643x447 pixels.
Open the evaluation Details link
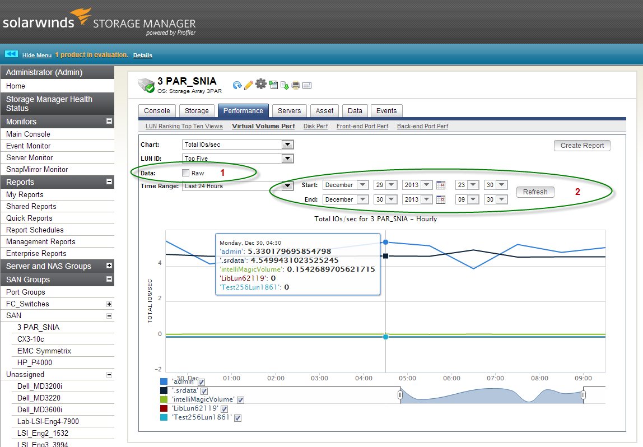coord(143,55)
